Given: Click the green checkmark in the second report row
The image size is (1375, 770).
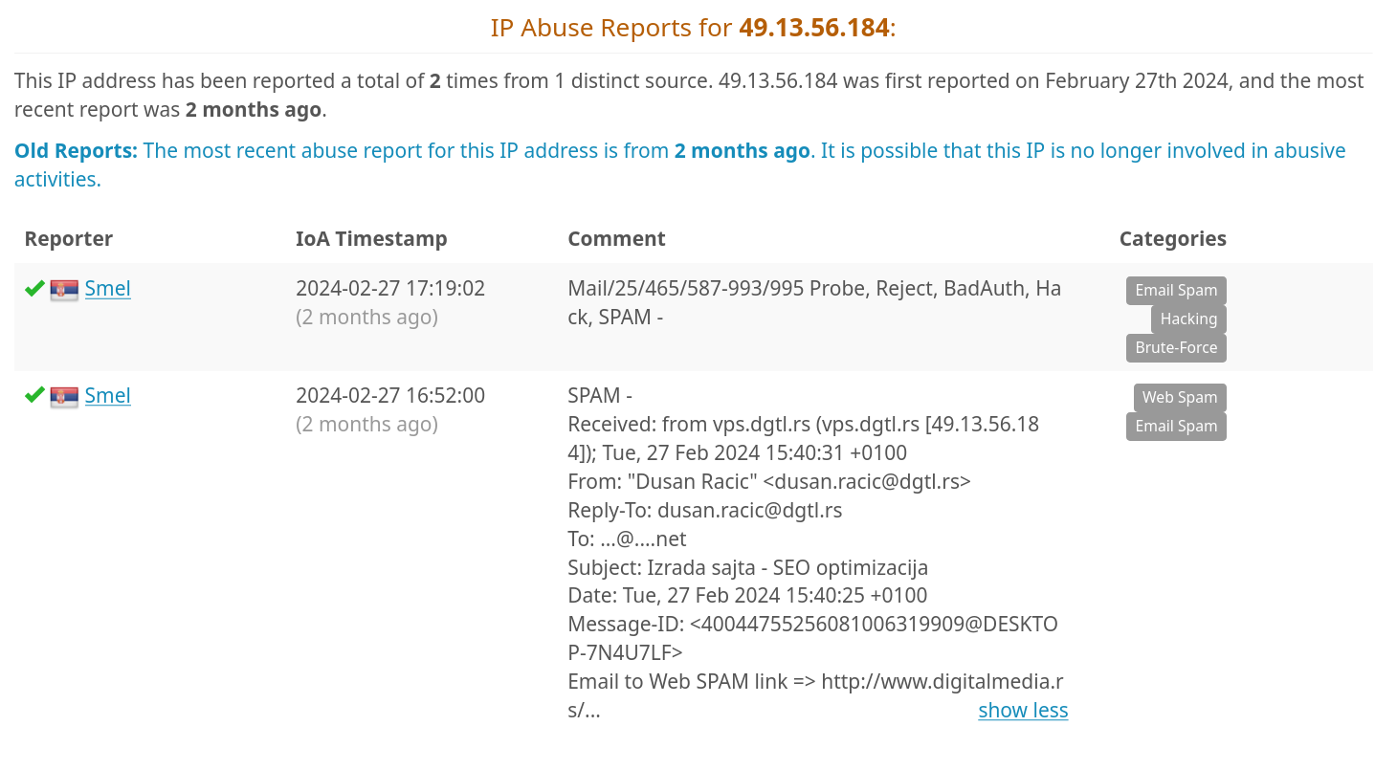Looking at the screenshot, I should [34, 395].
